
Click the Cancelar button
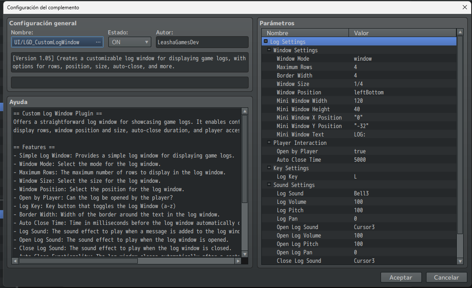coord(446,277)
